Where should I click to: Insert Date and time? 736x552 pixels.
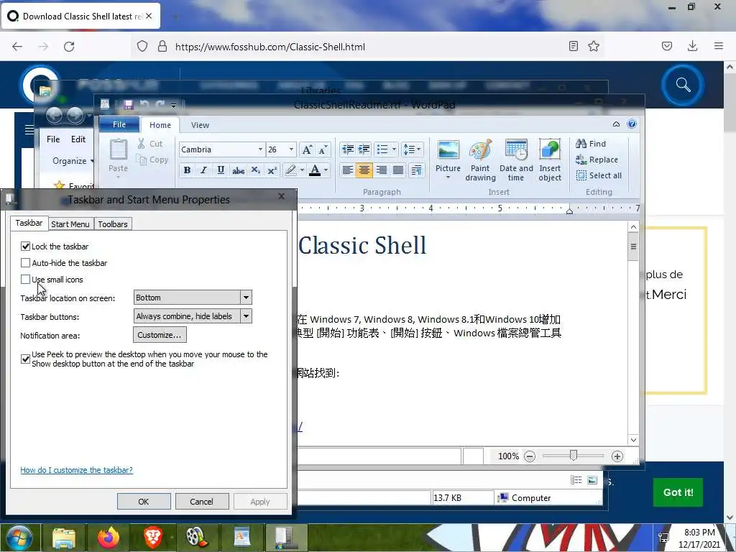pos(516,160)
